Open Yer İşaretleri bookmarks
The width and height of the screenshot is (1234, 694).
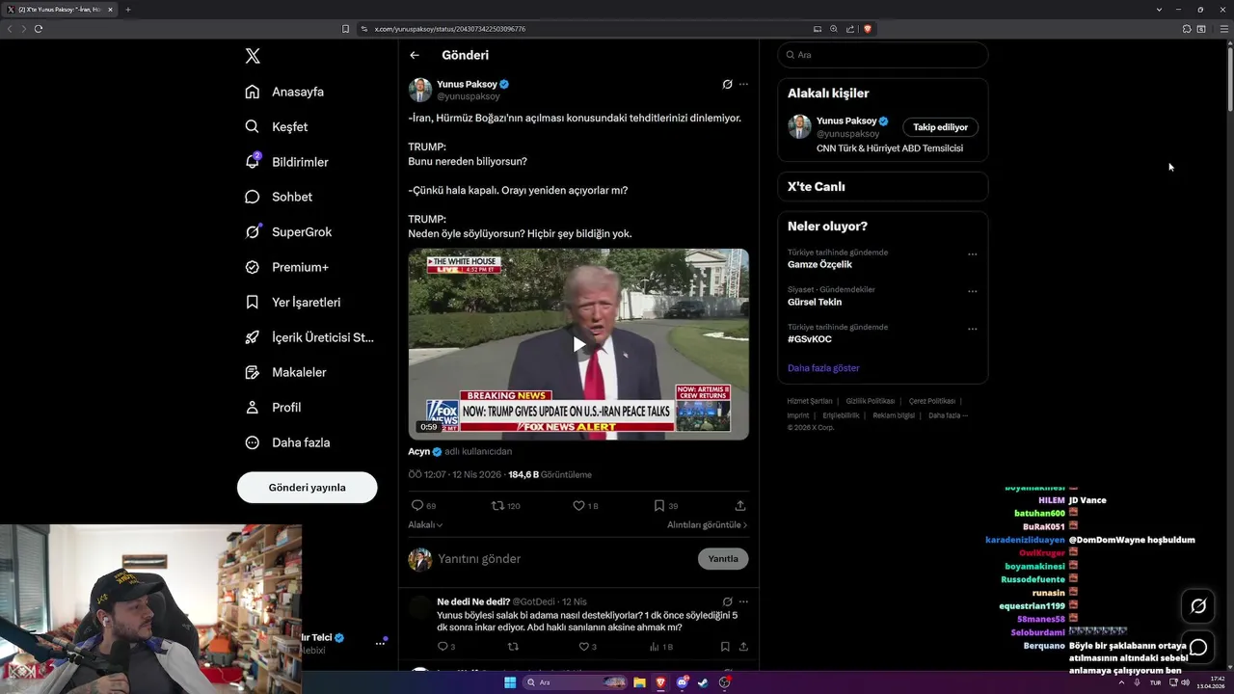293,302
